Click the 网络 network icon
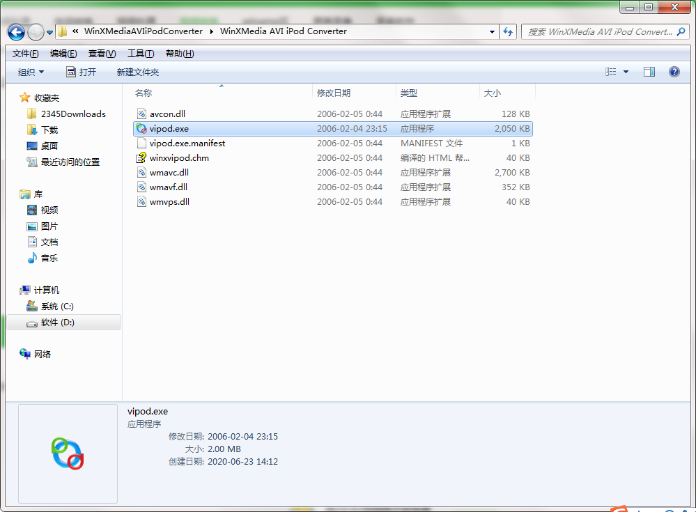Screen dimensions: 696x512 click(25, 354)
